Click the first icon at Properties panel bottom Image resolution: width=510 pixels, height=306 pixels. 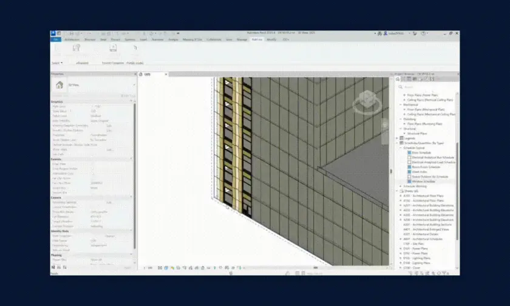click(53, 267)
